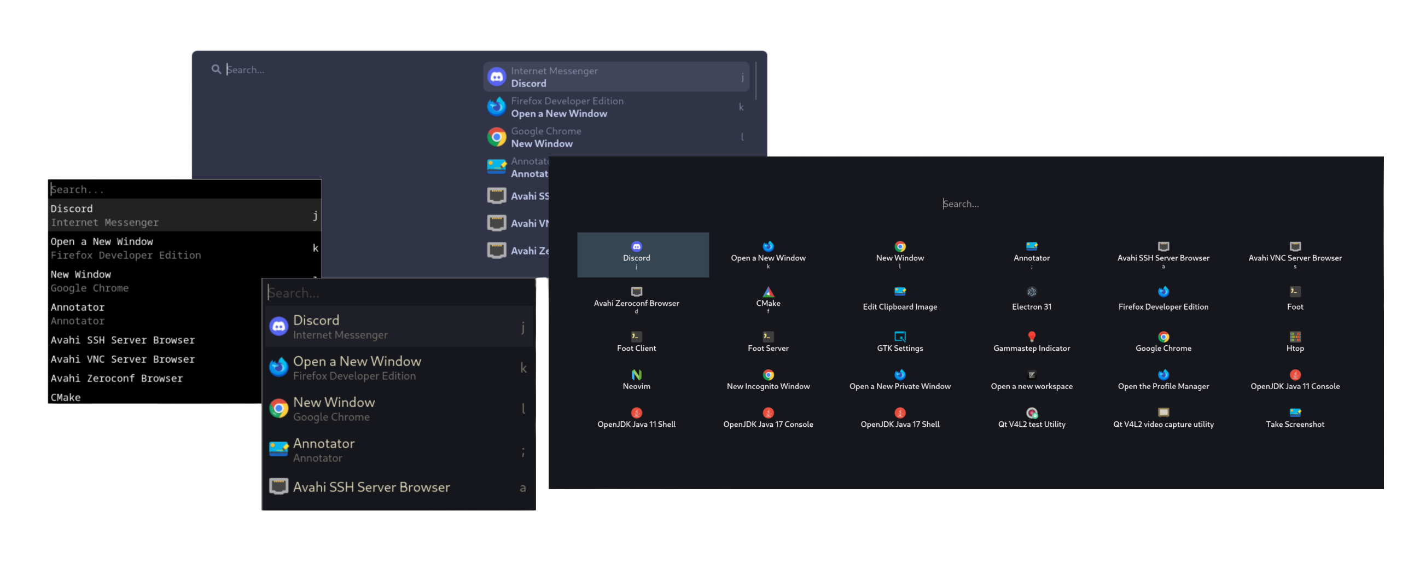Click the Avahi VNC Server Browser icon in grid
Image resolution: width=1408 pixels, height=586 pixels.
coord(1295,246)
